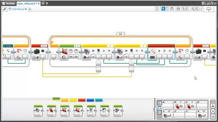The image size is (218, 122).
Task: Open the Content Editor book icon
Action: tap(209, 8)
